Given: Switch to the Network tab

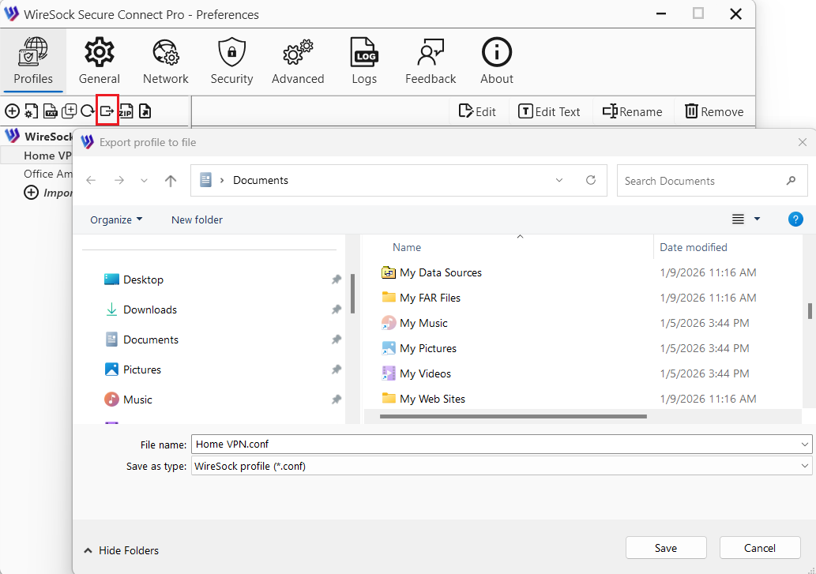Looking at the screenshot, I should click(x=165, y=60).
